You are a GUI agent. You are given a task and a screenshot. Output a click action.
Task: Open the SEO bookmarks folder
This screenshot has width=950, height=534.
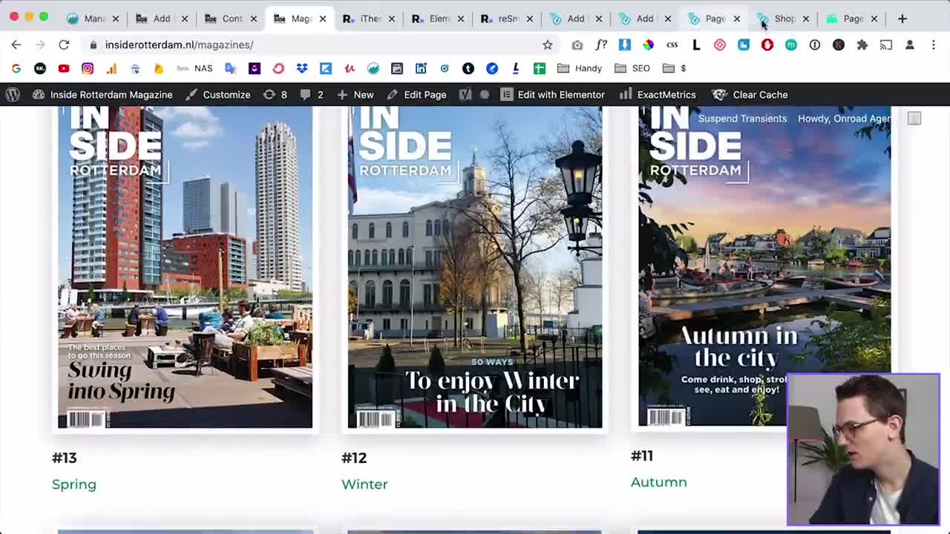(633, 68)
